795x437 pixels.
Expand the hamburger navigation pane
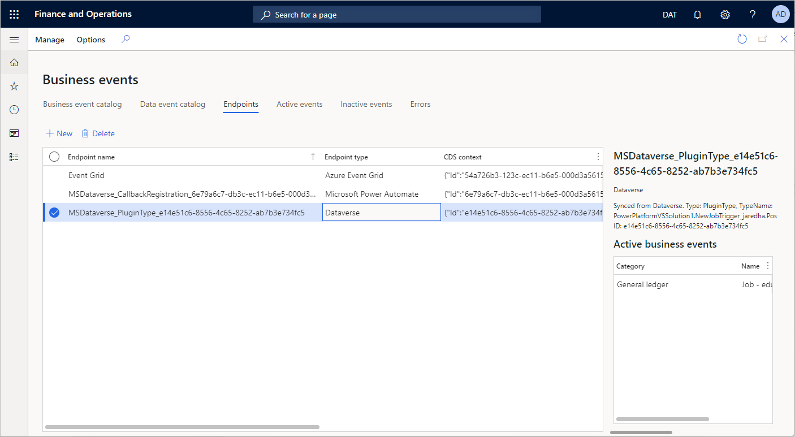tap(14, 40)
